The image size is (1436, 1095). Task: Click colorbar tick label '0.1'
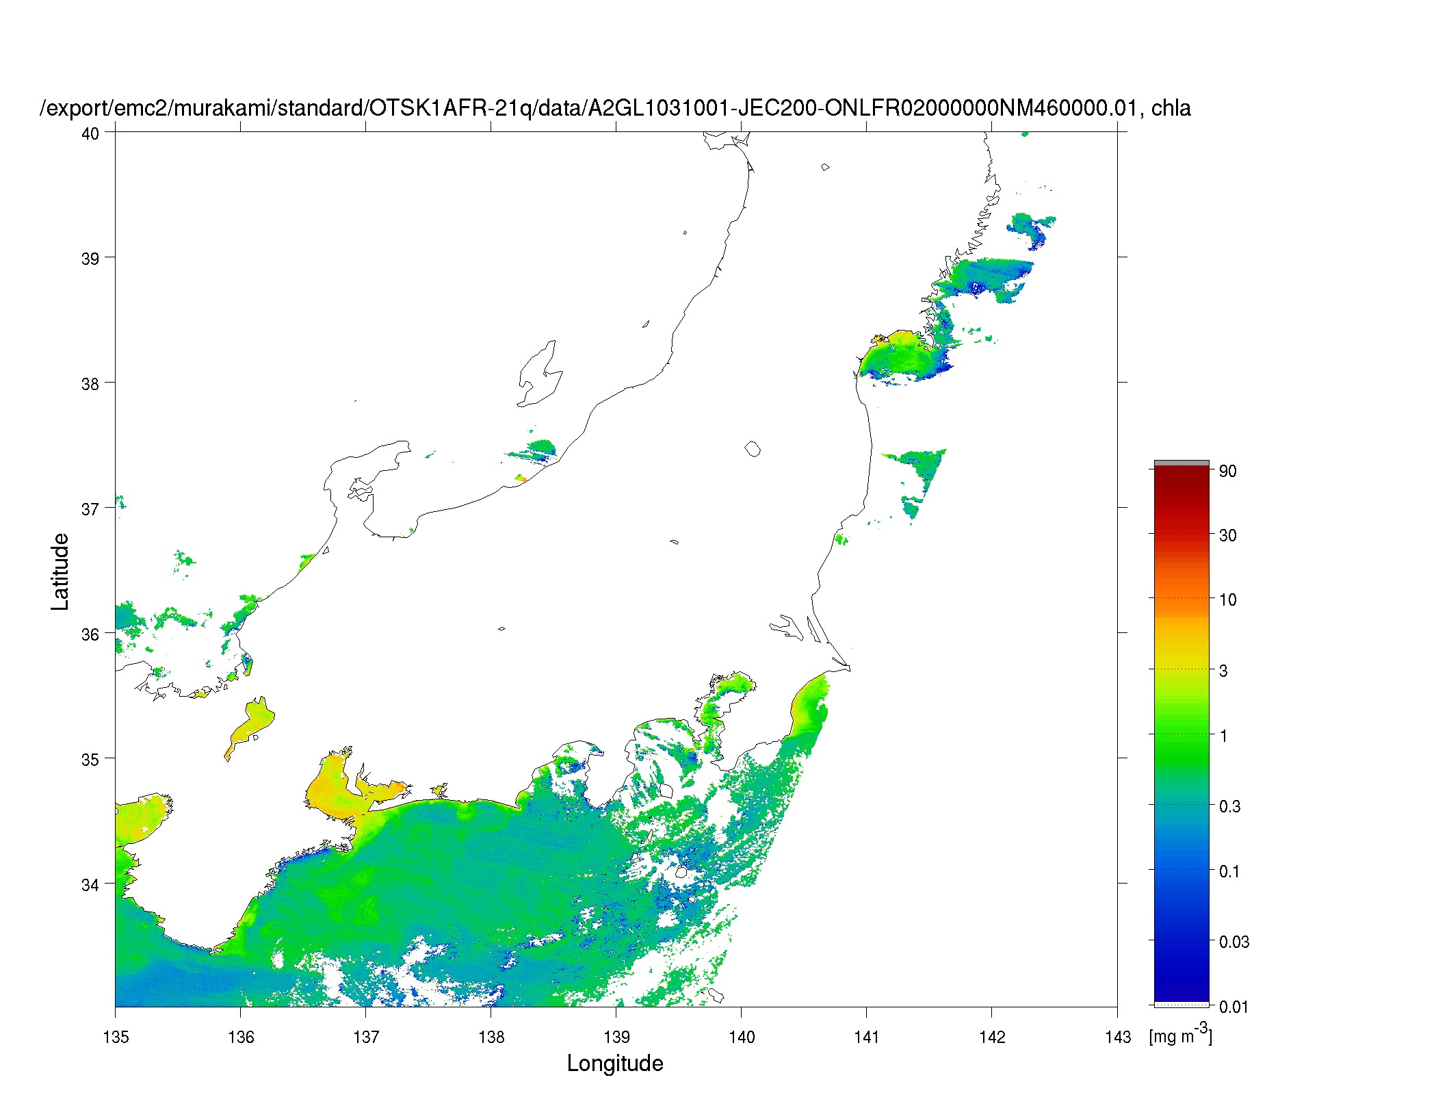tap(1229, 871)
